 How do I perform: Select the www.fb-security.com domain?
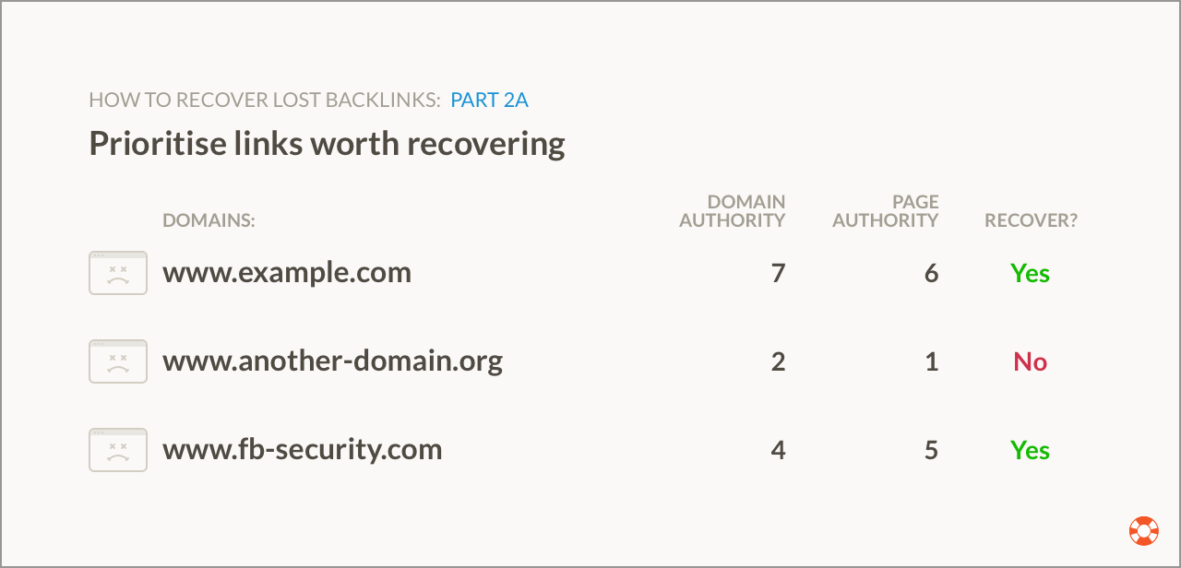tap(303, 450)
